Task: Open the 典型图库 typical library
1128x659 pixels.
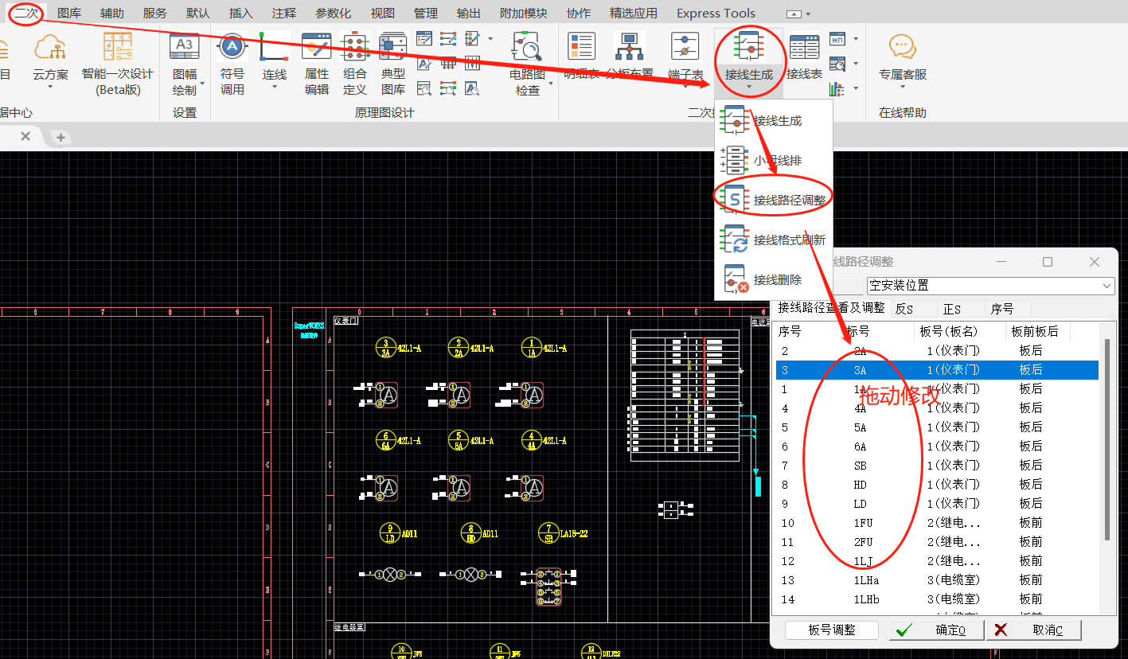Action: 393,64
